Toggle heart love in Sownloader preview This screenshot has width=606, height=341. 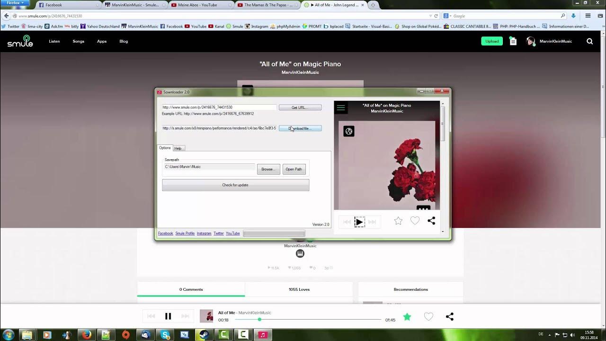coord(415,221)
